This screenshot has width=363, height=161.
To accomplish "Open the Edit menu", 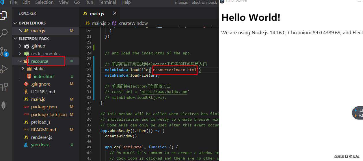I will pos(26,2).
